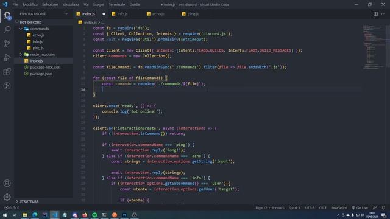This screenshot has width=390, height=219.
Task: Click JavaScript language mode status item
Action: [x=339, y=208]
